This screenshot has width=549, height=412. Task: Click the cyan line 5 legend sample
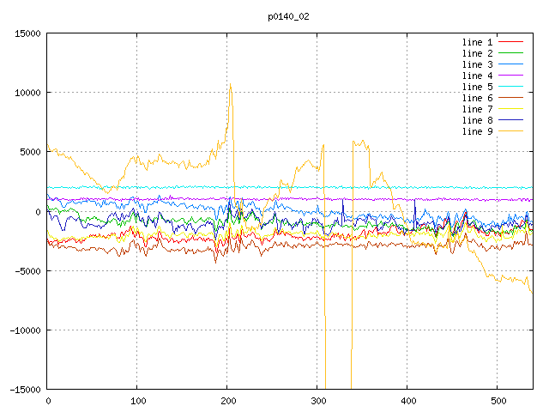coord(511,87)
